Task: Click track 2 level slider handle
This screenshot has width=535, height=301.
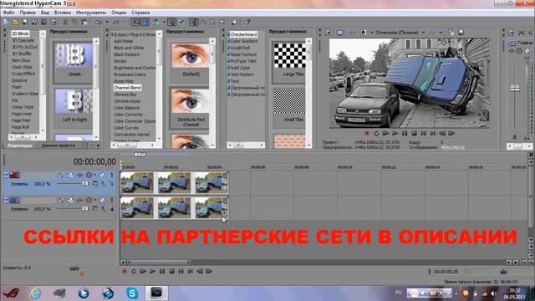Action: (84, 208)
